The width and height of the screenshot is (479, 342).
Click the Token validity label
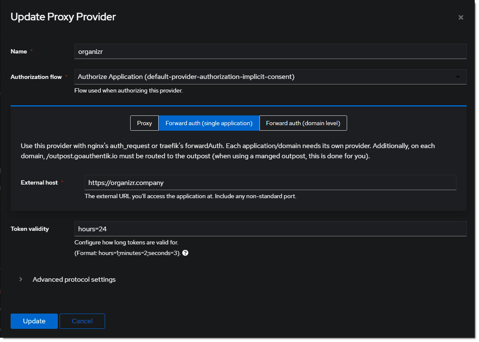30,229
